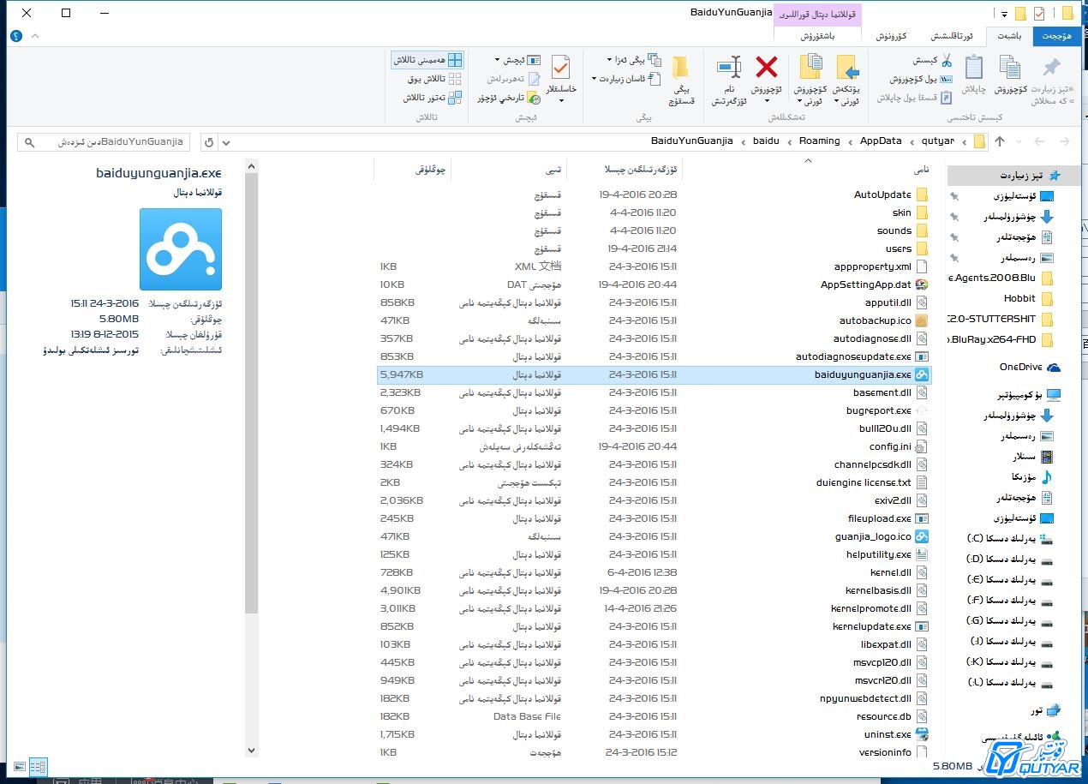
Task: Click the Select none icon in the ribbon
Action: pos(455,79)
